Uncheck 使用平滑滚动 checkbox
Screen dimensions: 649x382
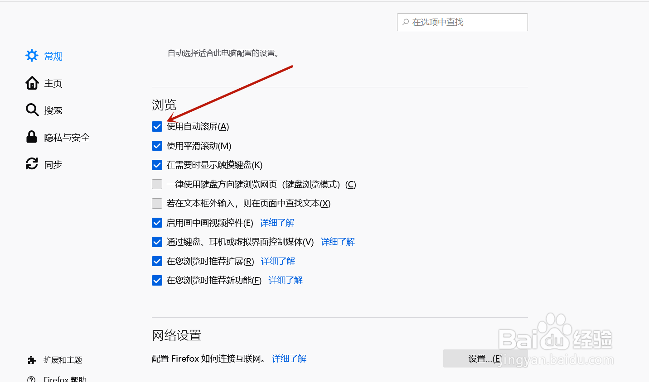157,146
